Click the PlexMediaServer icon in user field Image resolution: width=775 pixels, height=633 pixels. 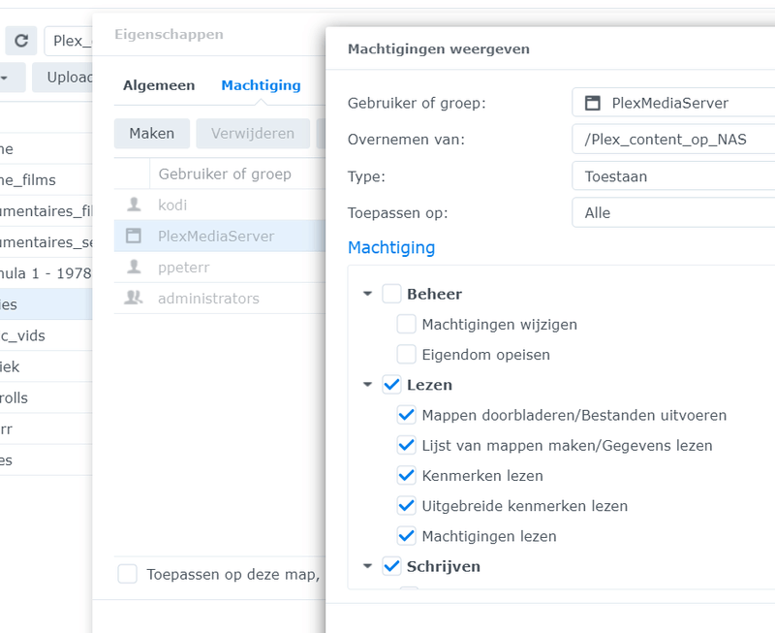tap(593, 103)
